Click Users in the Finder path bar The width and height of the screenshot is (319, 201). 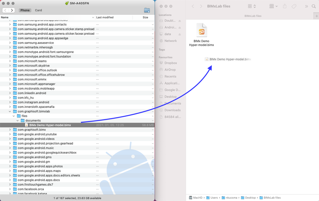212,197
